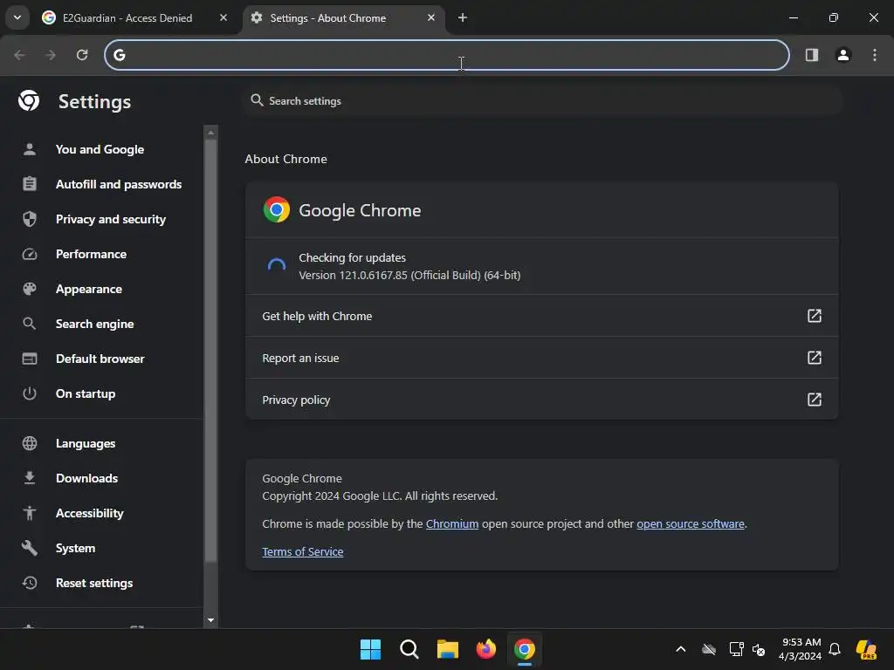Image resolution: width=894 pixels, height=670 pixels.
Task: Open the tab search dropdown arrow
Action: 17,17
